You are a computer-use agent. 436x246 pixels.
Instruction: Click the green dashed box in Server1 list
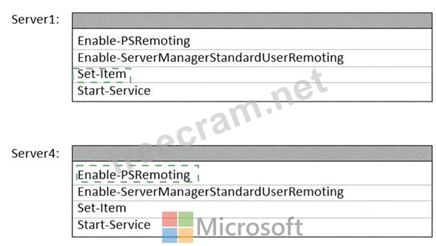point(102,75)
